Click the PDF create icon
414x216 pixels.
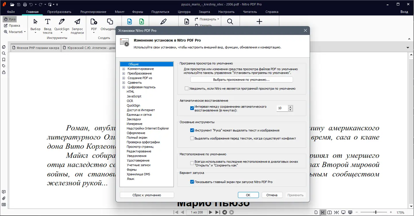94,22
